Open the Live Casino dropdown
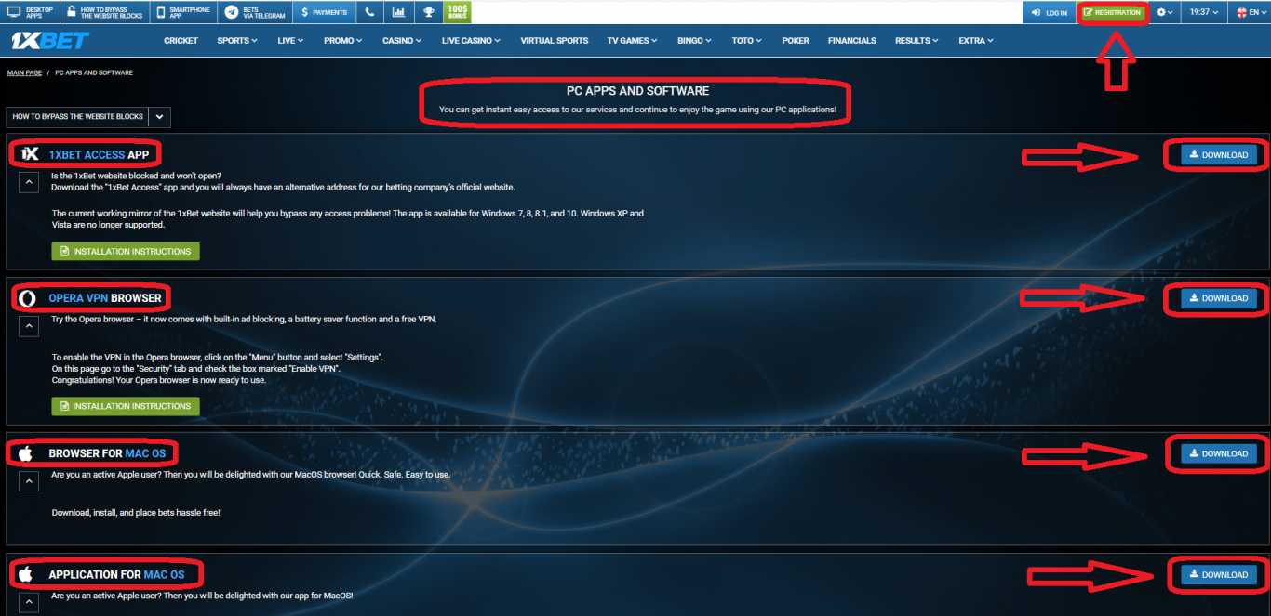Image resolution: width=1271 pixels, height=616 pixels. point(471,41)
